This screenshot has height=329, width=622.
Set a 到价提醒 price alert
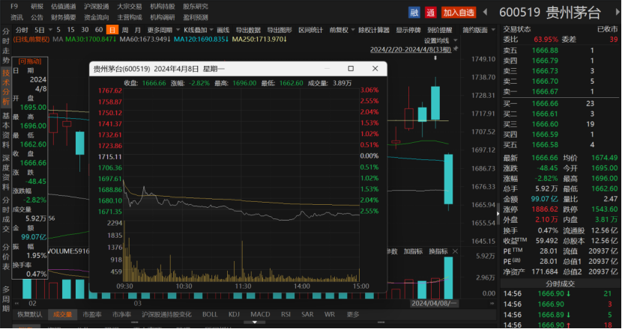click(x=440, y=30)
